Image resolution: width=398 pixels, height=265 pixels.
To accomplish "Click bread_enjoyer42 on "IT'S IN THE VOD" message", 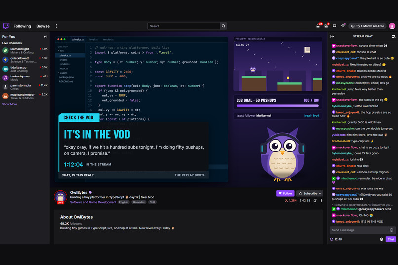I will coord(348,222).
